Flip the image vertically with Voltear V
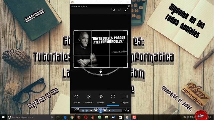Image resolution: width=214 pixels, height=120 pixels. (x=101, y=99)
